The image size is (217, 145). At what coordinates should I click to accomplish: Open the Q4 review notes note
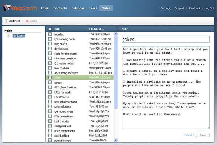click(64, 112)
